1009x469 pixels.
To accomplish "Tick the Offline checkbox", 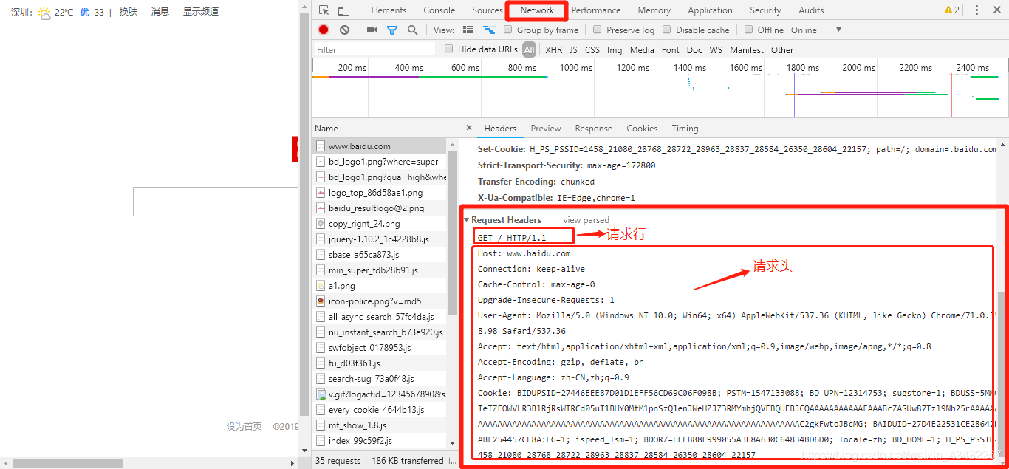I will point(749,30).
